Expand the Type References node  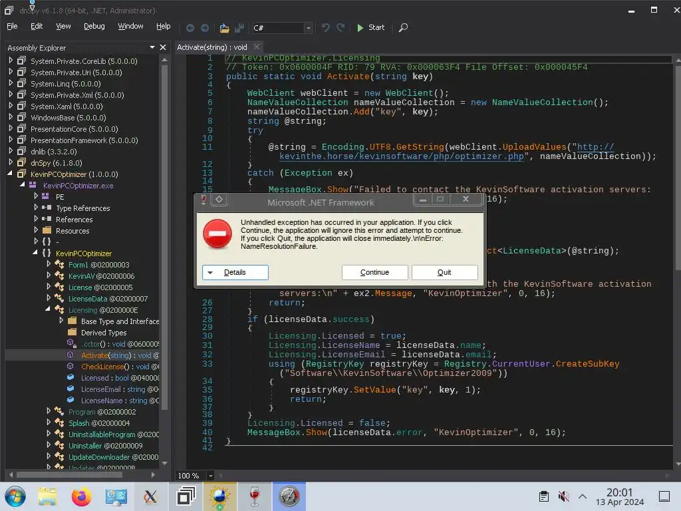pos(36,208)
